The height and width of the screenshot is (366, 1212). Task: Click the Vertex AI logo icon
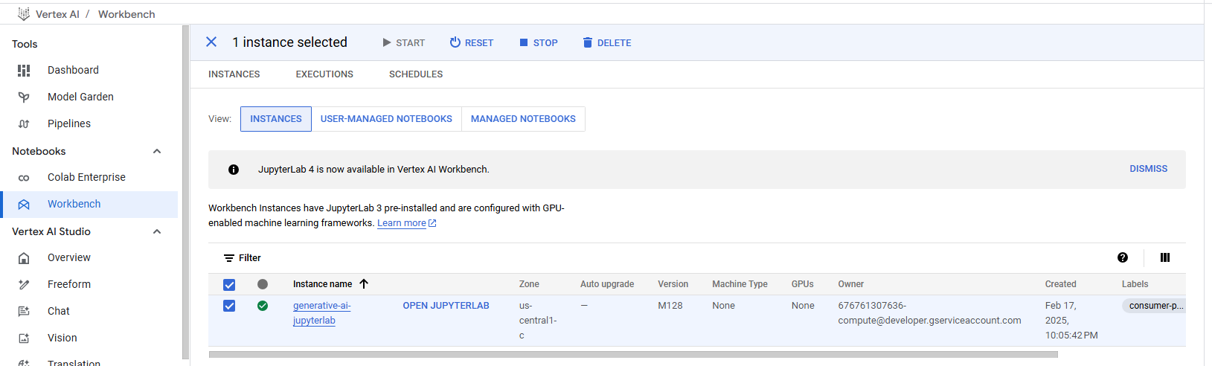(x=24, y=14)
